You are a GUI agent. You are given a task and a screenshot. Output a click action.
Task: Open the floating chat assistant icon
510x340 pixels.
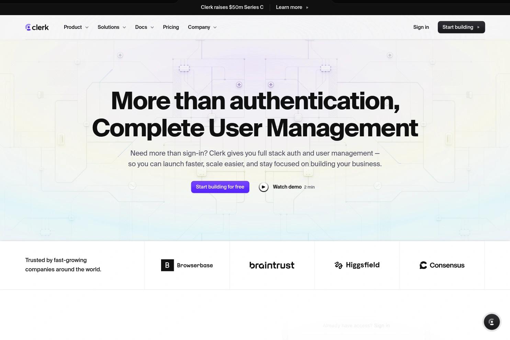491,322
